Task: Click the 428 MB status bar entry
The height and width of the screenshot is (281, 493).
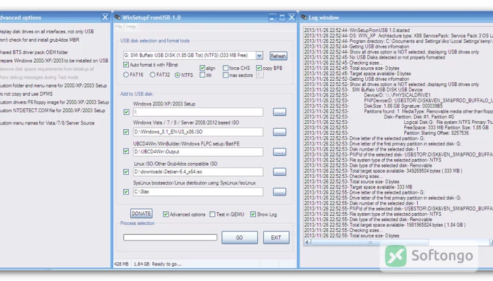Action: click(x=121, y=264)
